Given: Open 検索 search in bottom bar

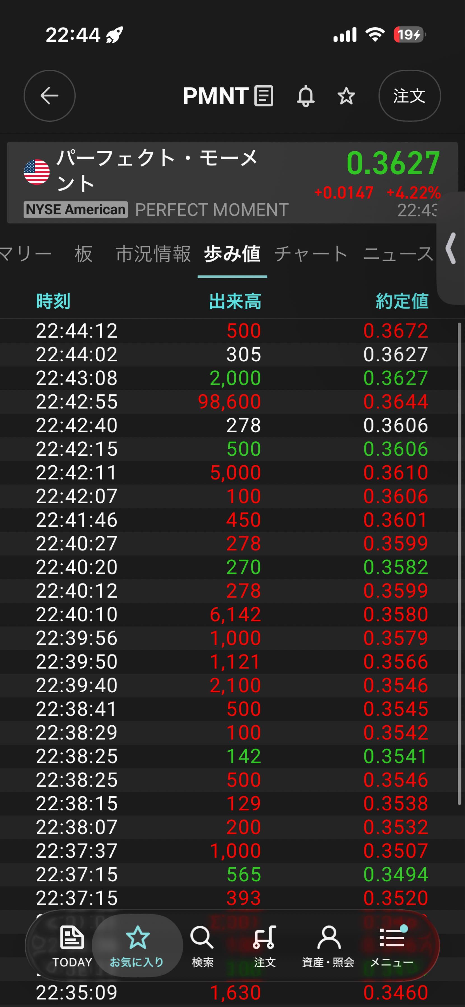Looking at the screenshot, I should 203,946.
